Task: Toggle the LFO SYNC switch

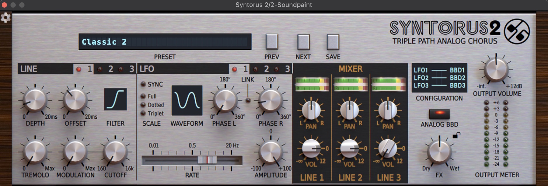Action: pyautogui.click(x=143, y=84)
